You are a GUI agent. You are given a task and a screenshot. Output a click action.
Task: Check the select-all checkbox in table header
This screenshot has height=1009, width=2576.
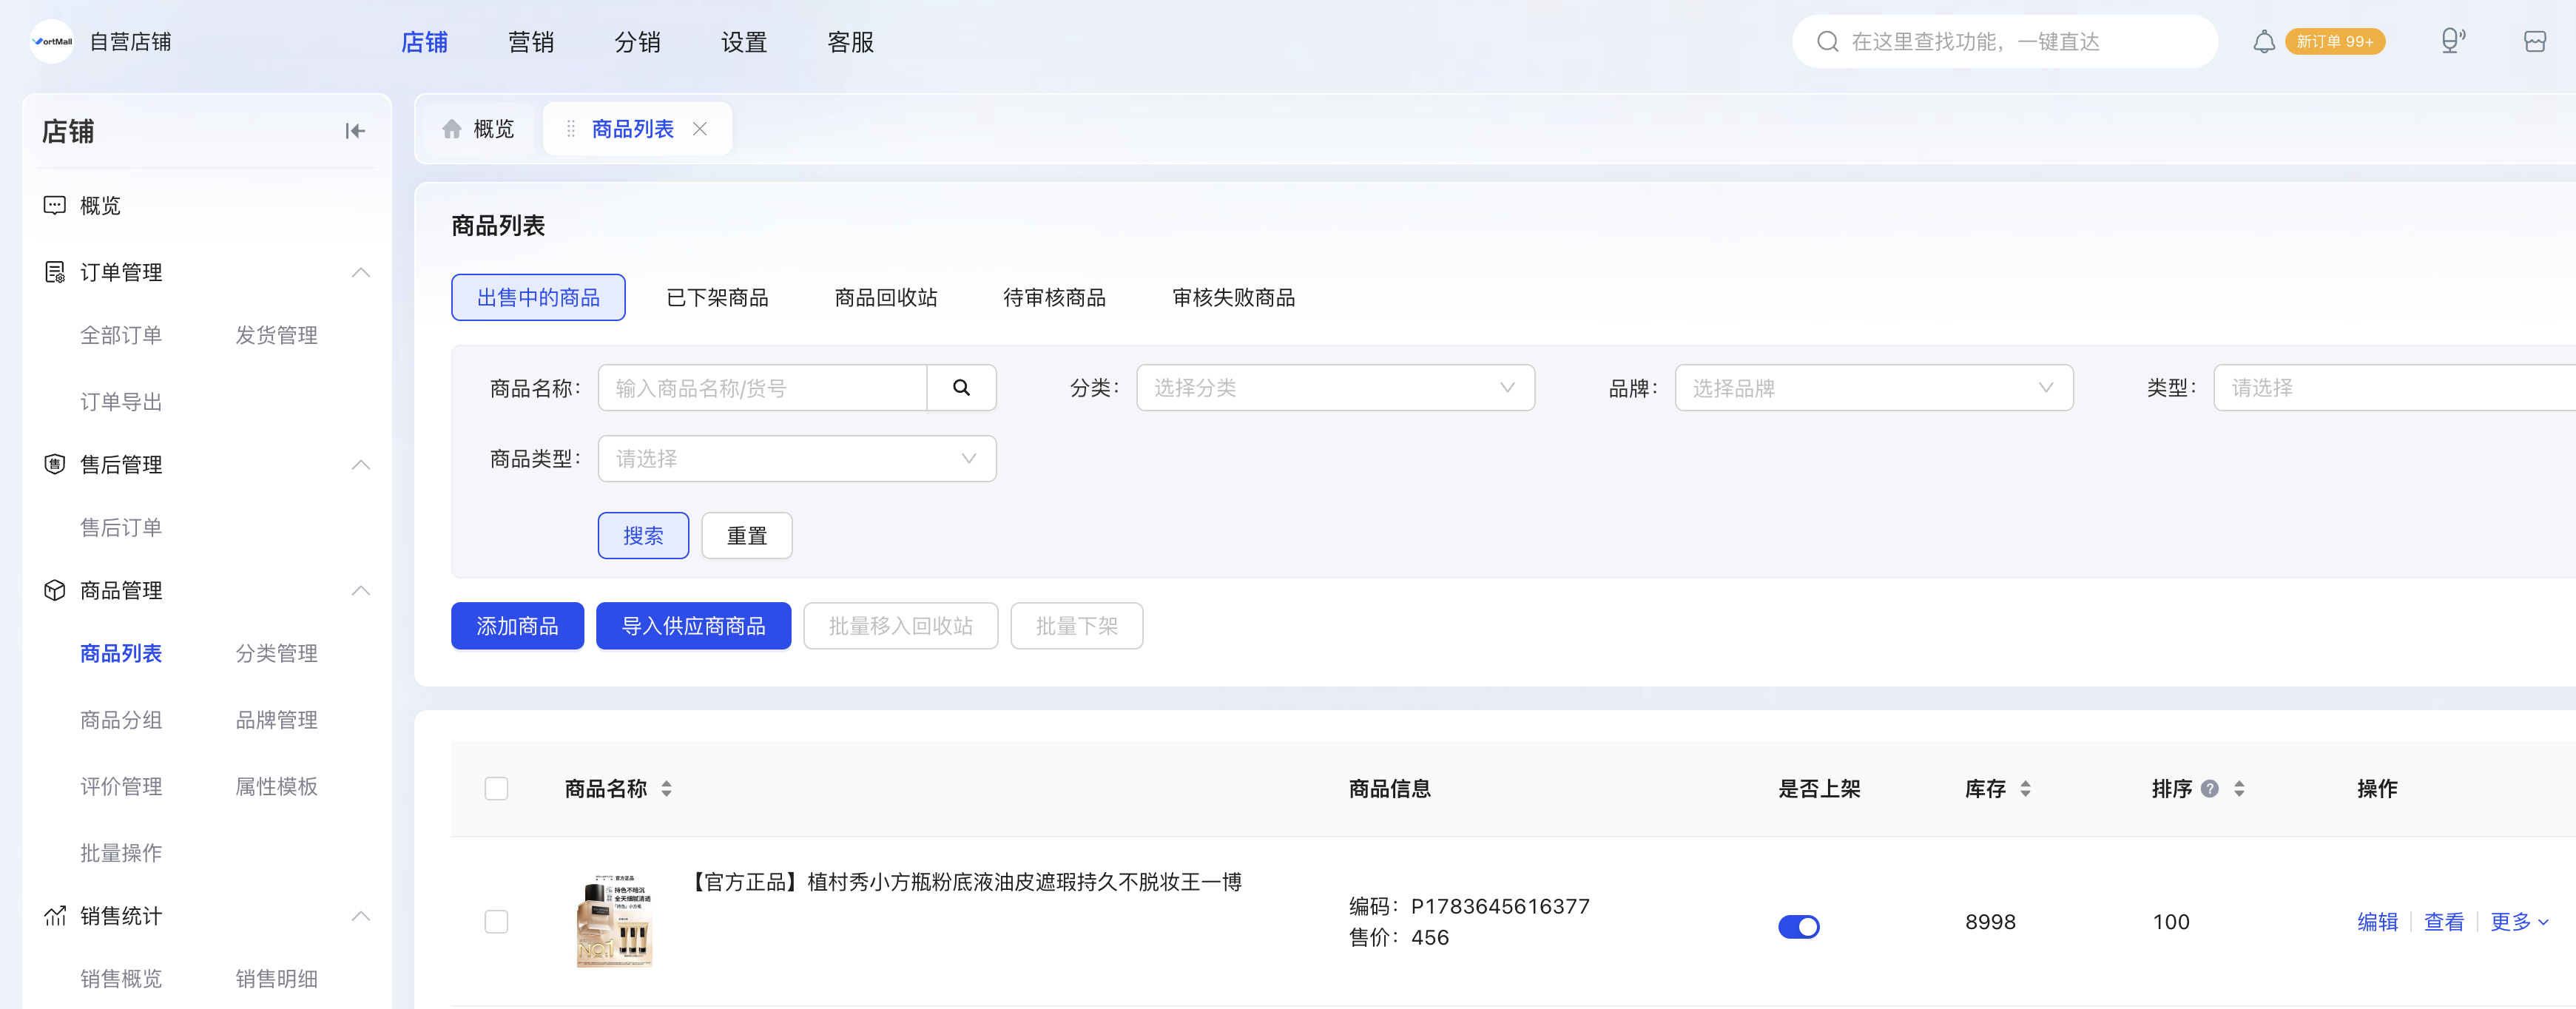tap(496, 789)
